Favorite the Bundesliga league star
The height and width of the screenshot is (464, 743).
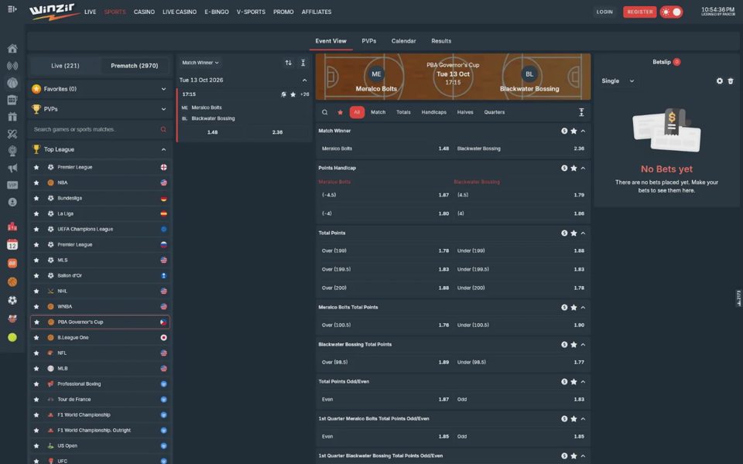pyautogui.click(x=36, y=199)
